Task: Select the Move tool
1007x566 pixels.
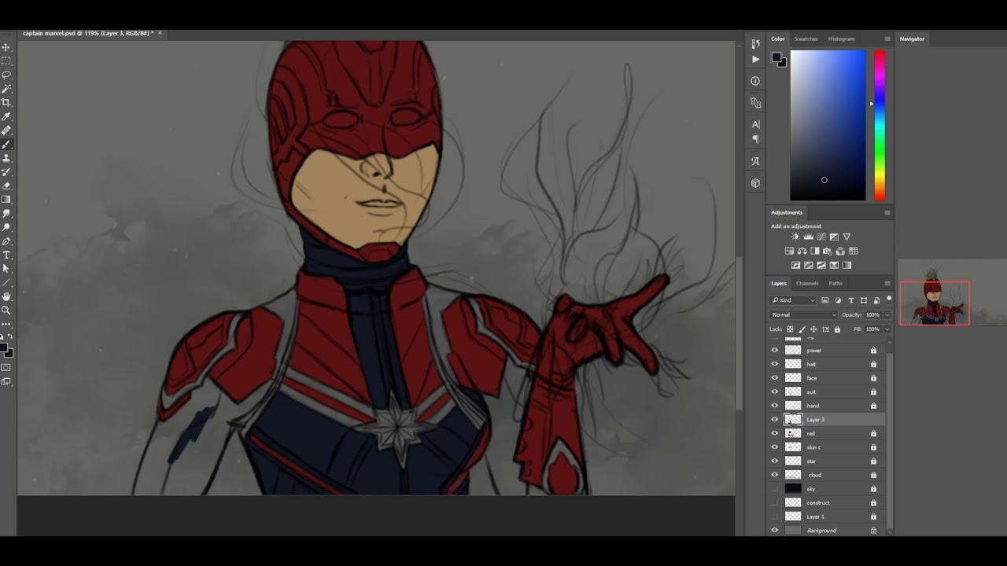Action: tap(6, 47)
